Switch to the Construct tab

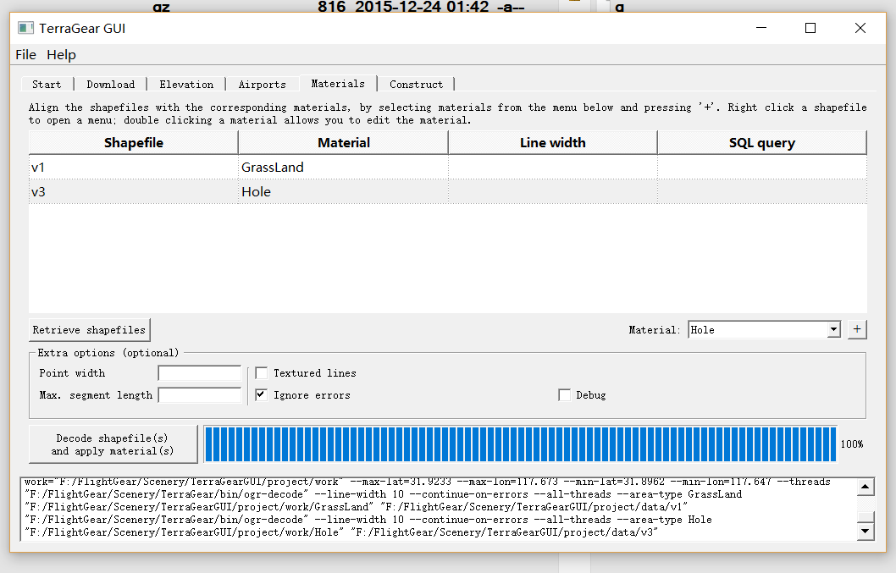point(416,85)
